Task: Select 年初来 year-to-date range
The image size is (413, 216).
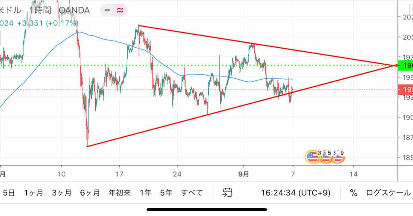Action: (120, 193)
